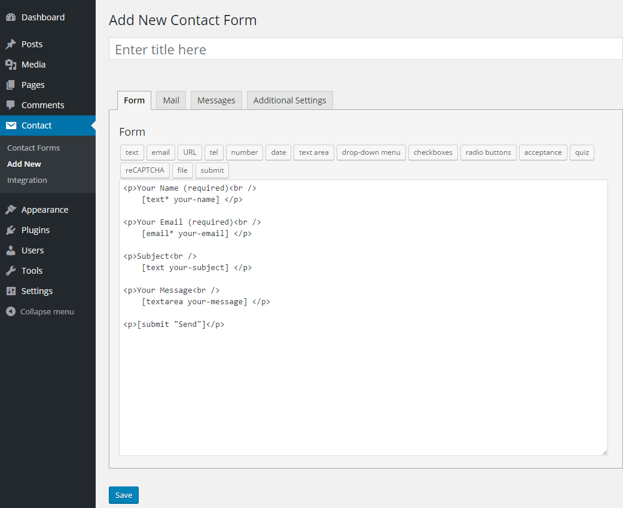View the Additional Settings tab

[289, 100]
